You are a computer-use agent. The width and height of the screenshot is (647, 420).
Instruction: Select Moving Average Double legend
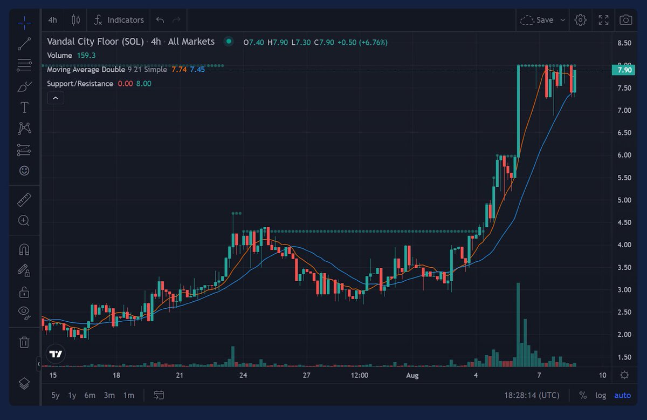click(86, 70)
